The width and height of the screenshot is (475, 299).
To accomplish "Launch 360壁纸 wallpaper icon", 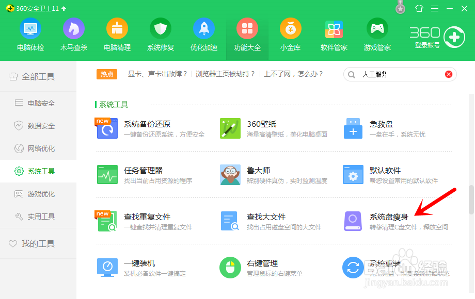I will point(230,128).
